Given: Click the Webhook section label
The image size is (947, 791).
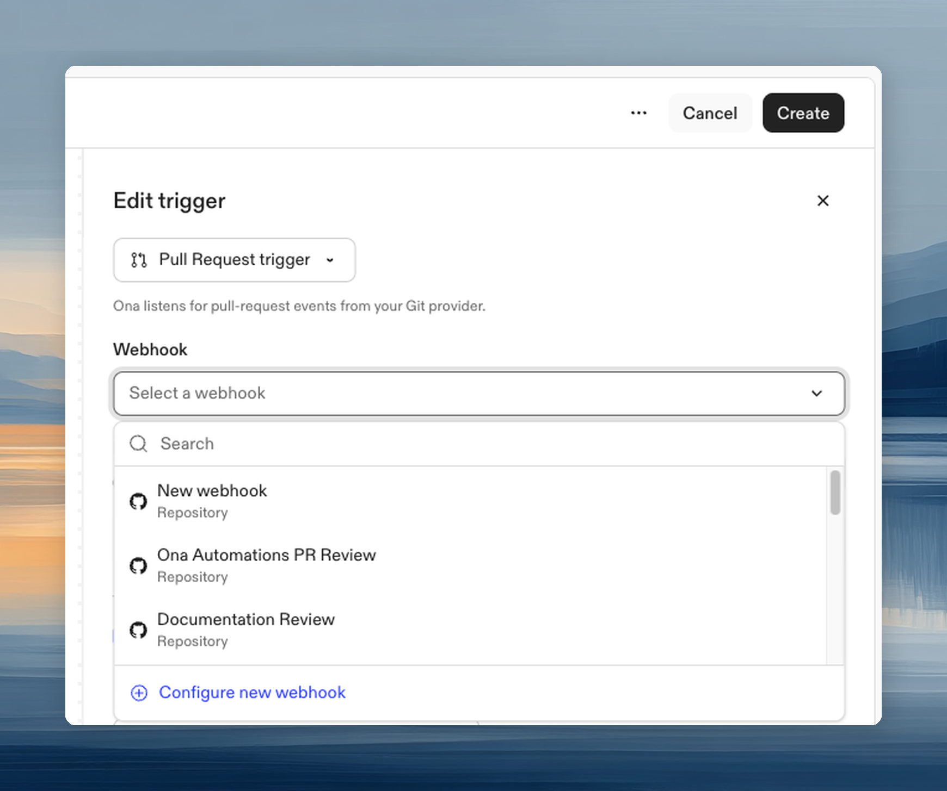Looking at the screenshot, I should (150, 349).
